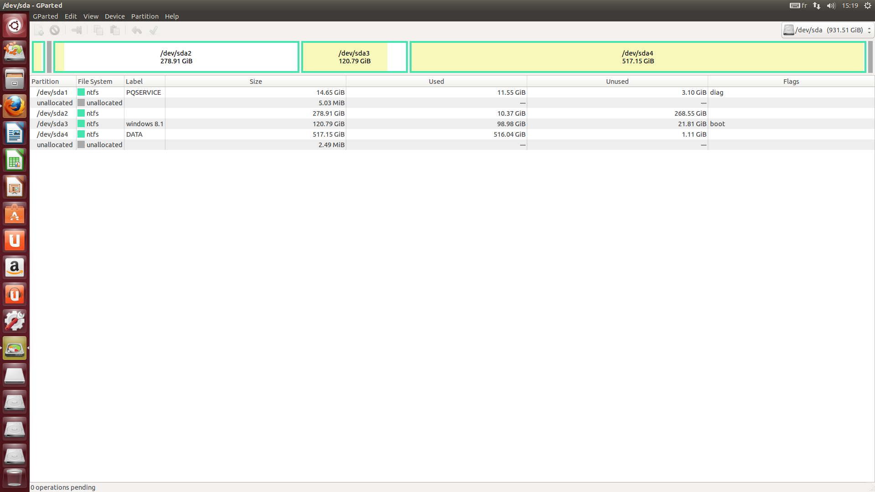875x492 pixels.
Task: Click the Delete partition toolbar icon
Action: [x=55, y=31]
